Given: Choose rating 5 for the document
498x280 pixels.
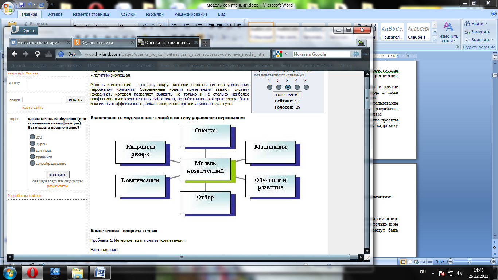Looking at the screenshot, I should click(306, 87).
